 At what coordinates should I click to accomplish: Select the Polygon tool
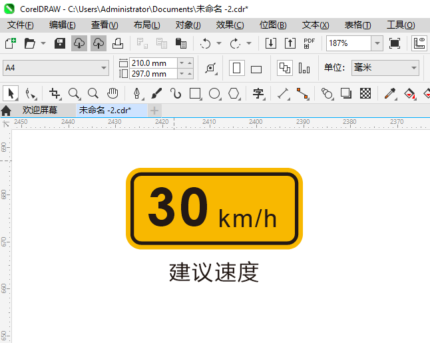[x=234, y=93]
